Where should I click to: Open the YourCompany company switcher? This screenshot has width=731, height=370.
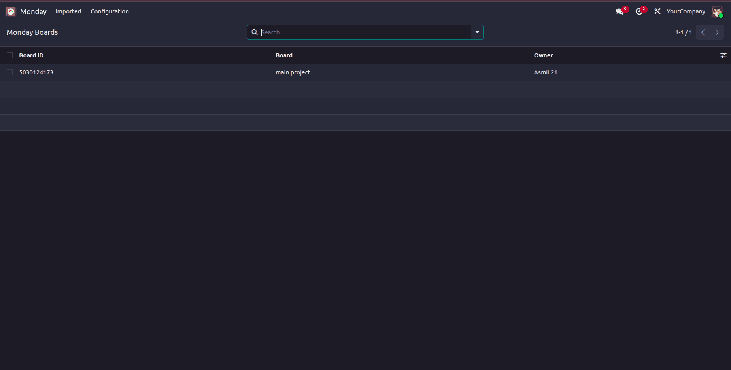point(686,11)
